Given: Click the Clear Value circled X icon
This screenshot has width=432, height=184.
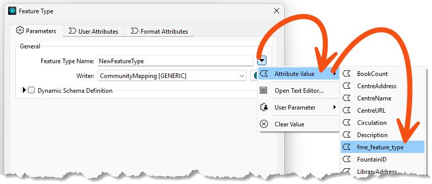Looking at the screenshot, I should [x=264, y=124].
